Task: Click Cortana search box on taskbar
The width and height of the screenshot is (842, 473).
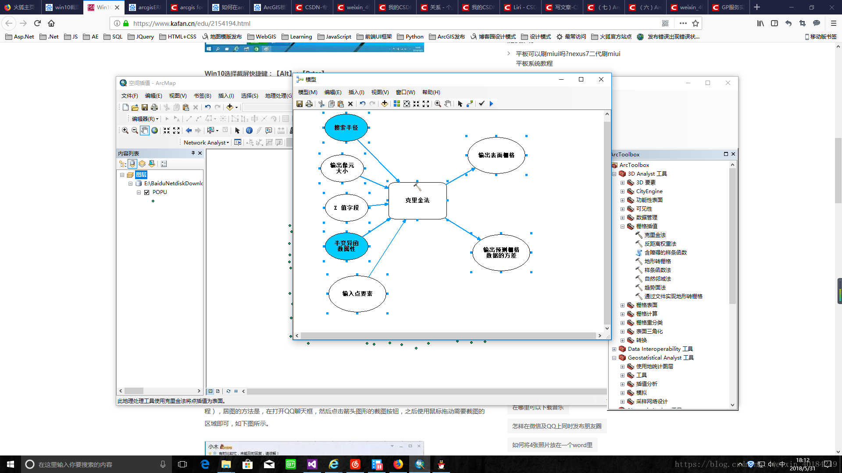Action: [x=96, y=464]
